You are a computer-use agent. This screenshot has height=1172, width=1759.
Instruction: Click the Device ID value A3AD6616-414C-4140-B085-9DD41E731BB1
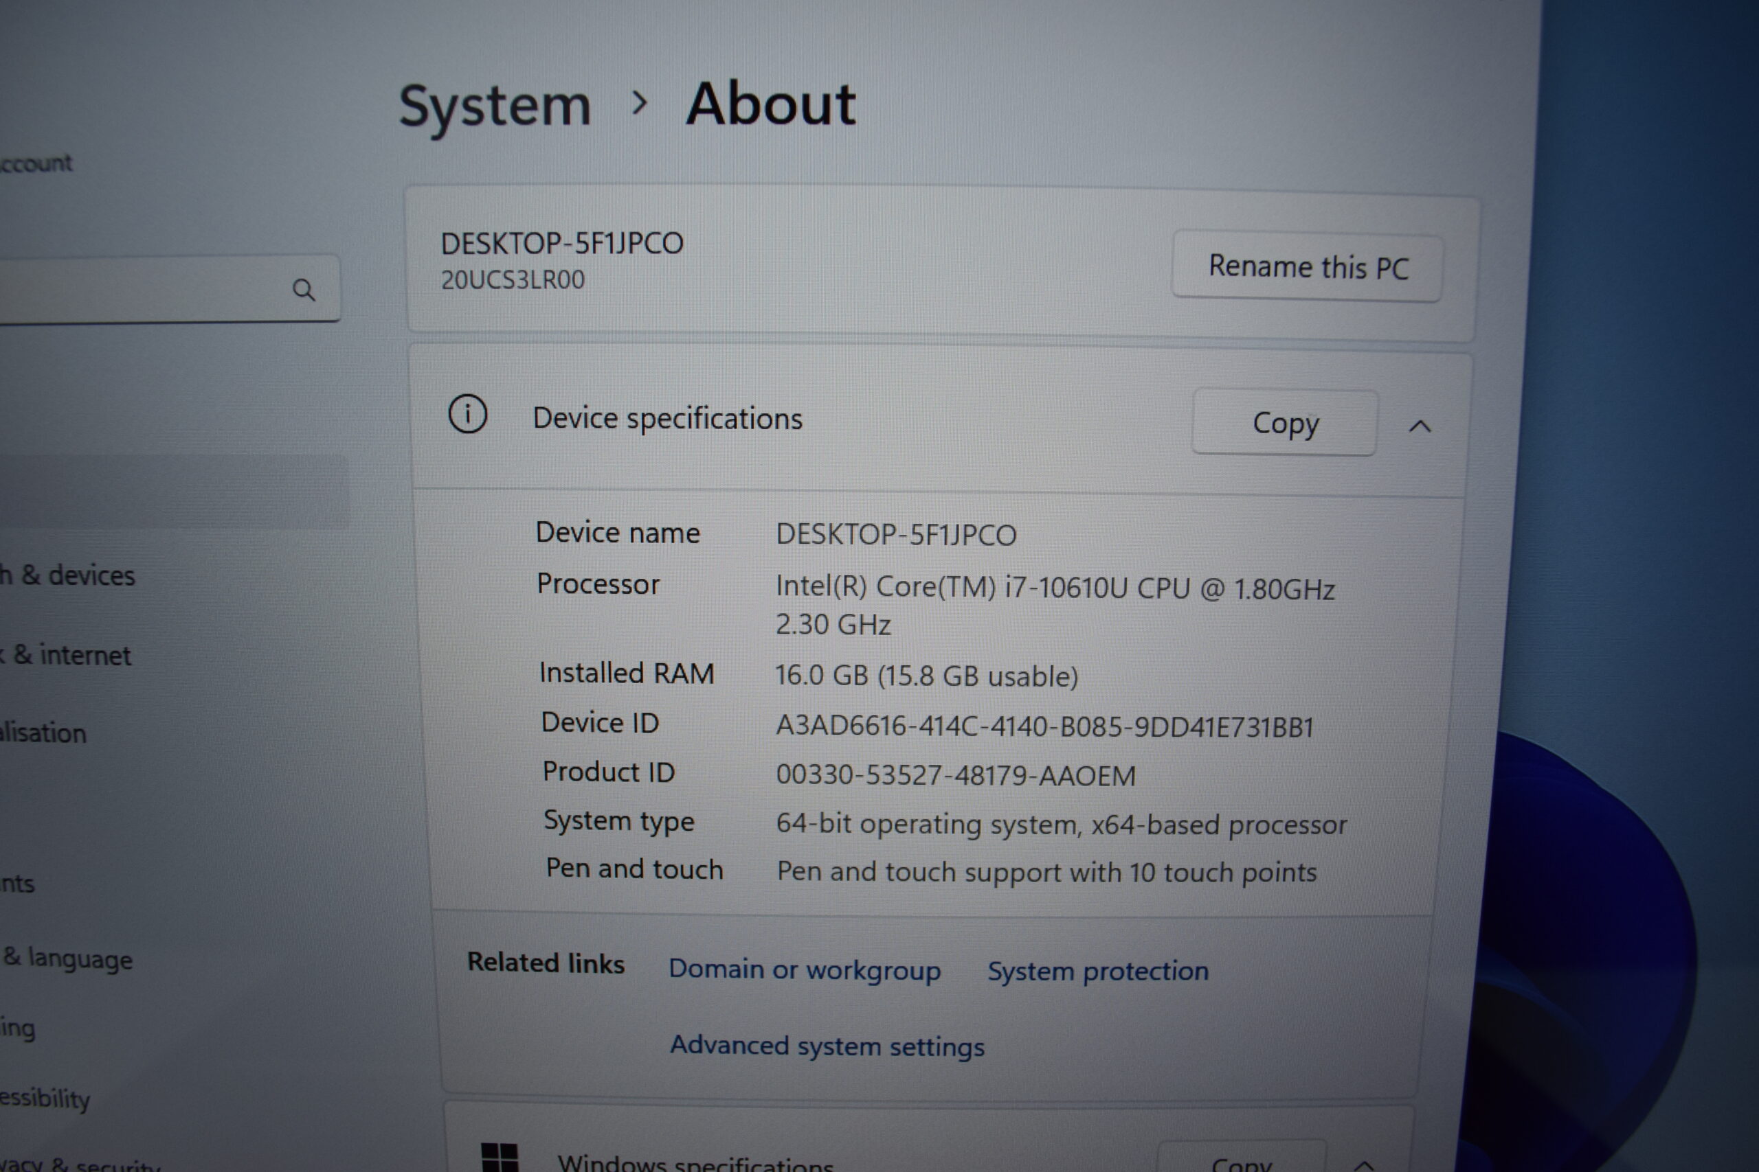[1044, 726]
